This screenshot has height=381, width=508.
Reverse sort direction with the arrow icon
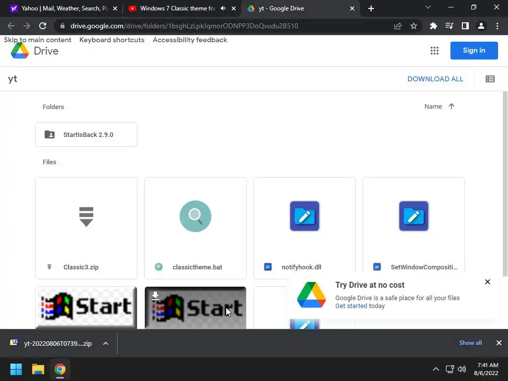[451, 106]
